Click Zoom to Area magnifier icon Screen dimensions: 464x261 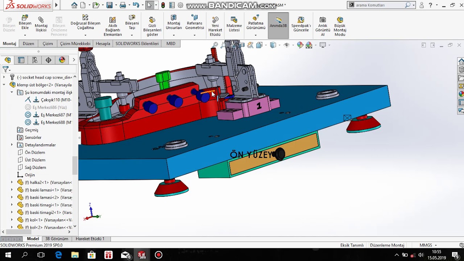point(224,45)
